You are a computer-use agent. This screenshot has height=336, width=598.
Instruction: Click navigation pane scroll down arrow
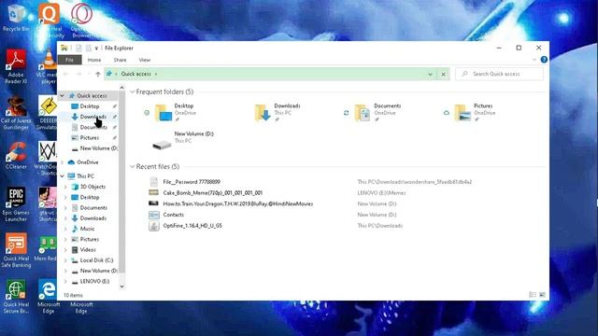coord(121,287)
